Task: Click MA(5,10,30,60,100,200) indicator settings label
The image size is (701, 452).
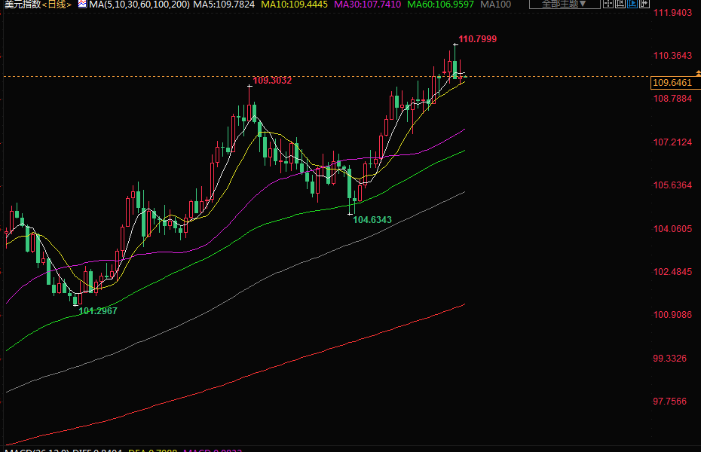Action: coord(139,5)
